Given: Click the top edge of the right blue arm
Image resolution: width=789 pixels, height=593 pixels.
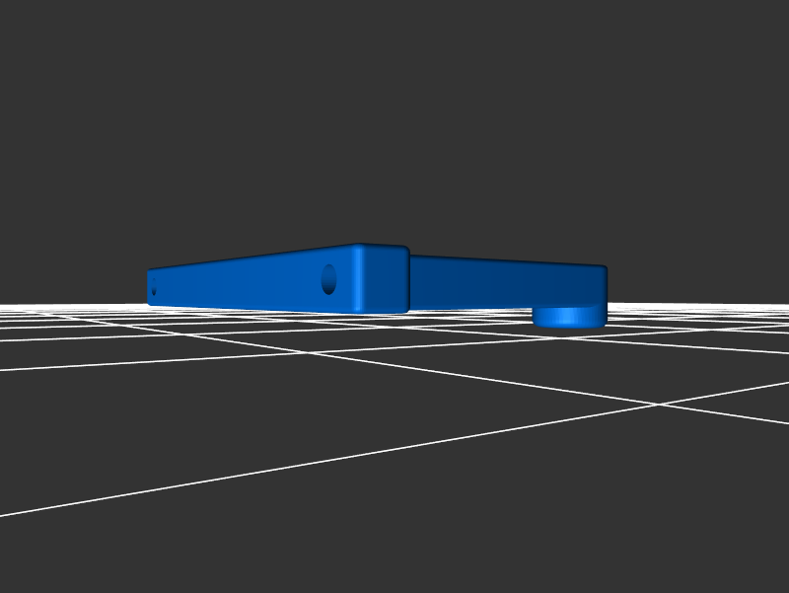Looking at the screenshot, I should point(503,260).
